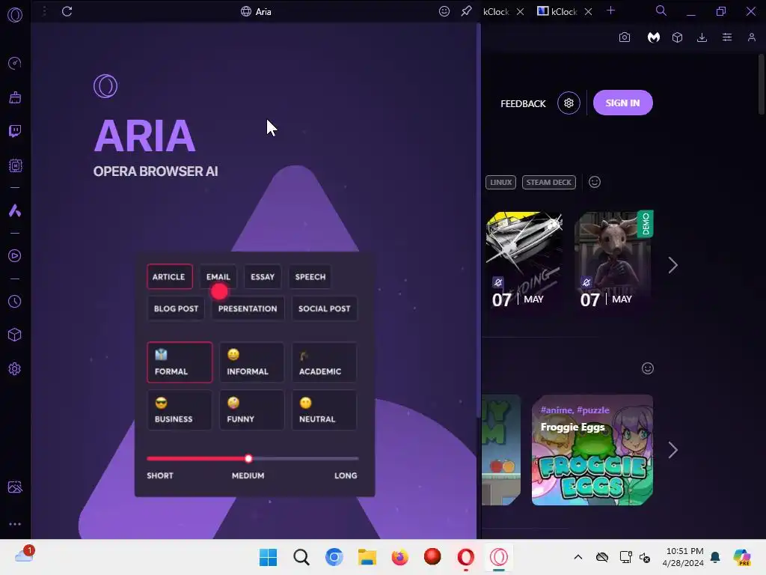Screen dimensions: 766x575
Task: Choose BUSINESS tone
Action: 180,410
